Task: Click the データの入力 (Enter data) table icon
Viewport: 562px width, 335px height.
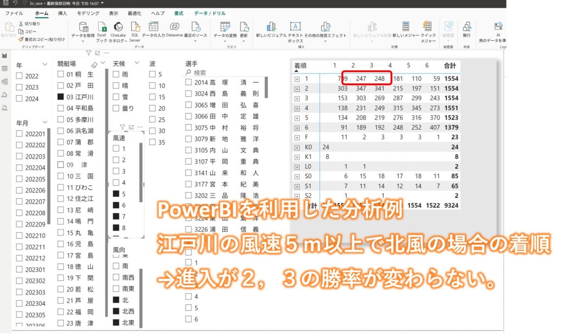Action: tap(154, 27)
